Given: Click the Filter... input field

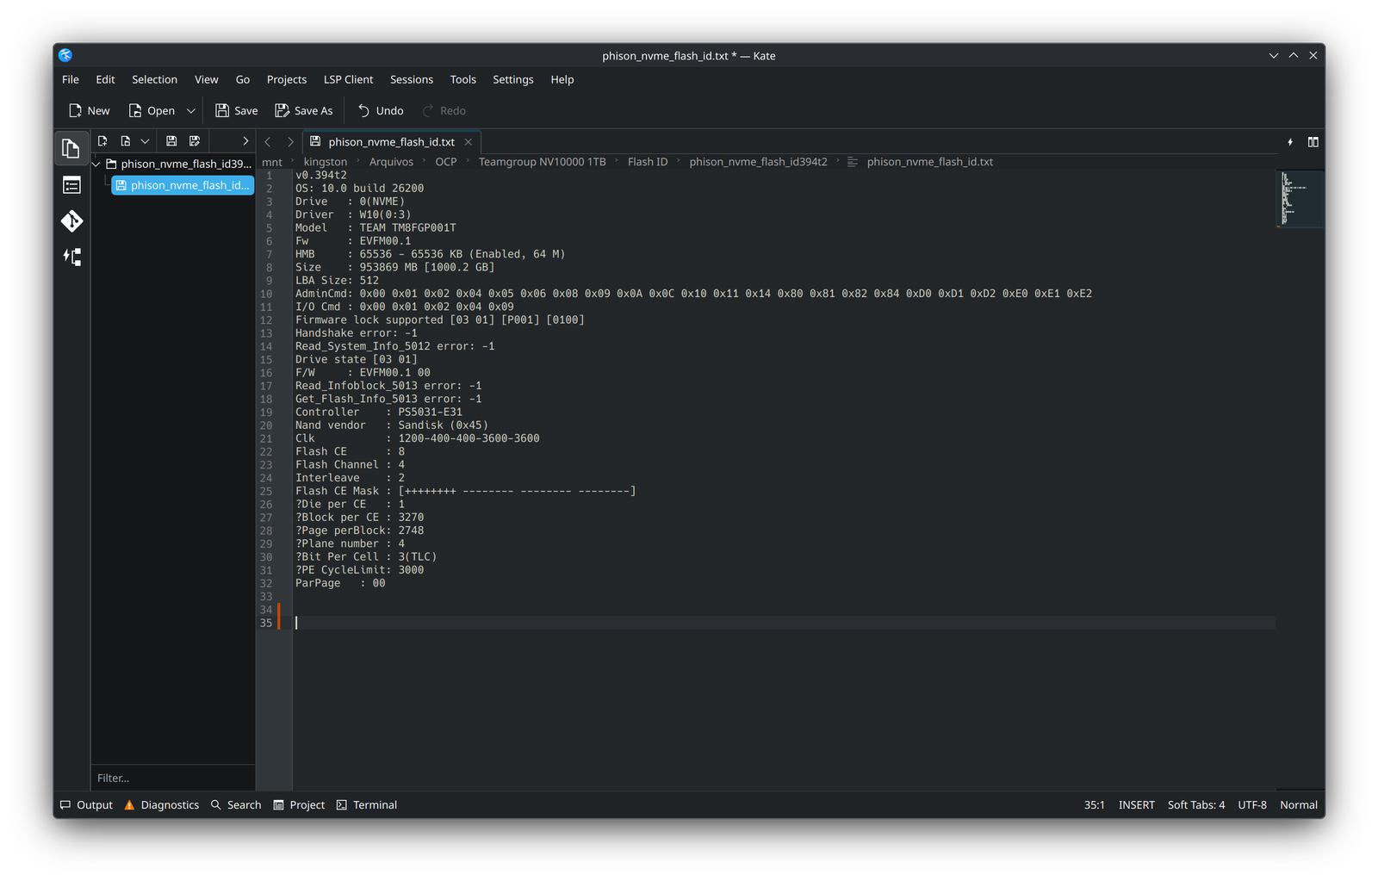Looking at the screenshot, I should tap(173, 778).
